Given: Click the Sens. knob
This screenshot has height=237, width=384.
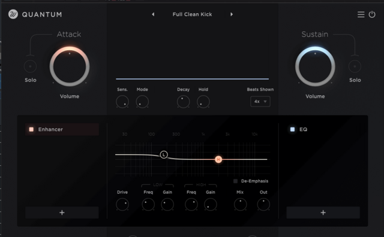Looking at the screenshot, I should [x=122, y=102].
